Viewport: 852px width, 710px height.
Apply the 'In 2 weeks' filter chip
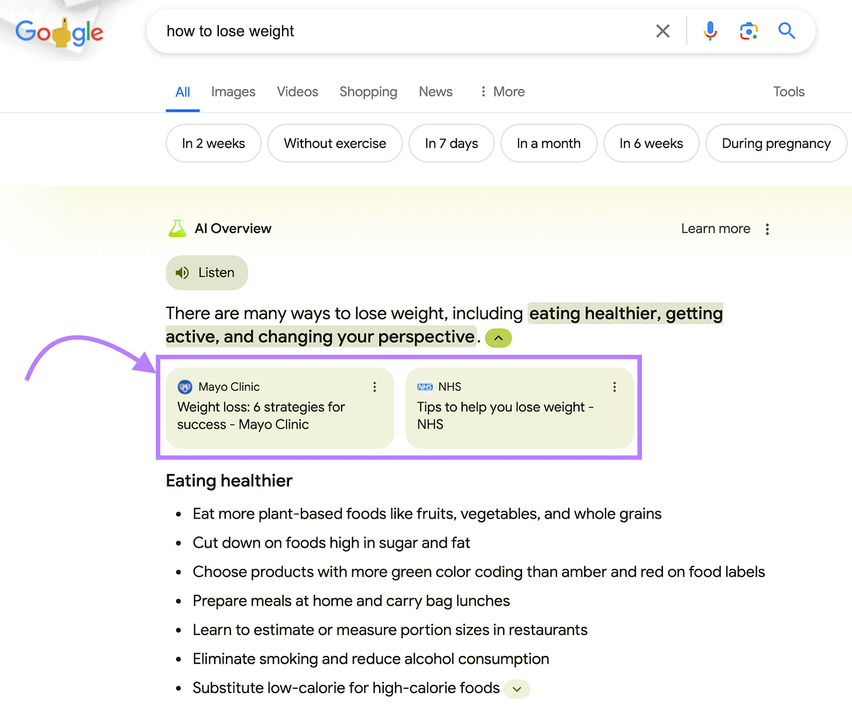(214, 143)
